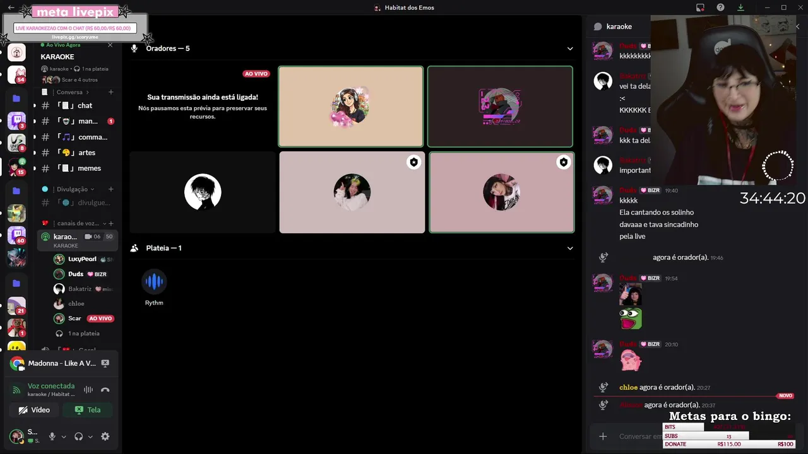This screenshot has width=808, height=454.
Task: Create channel in Conversa category
Action: [x=111, y=92]
